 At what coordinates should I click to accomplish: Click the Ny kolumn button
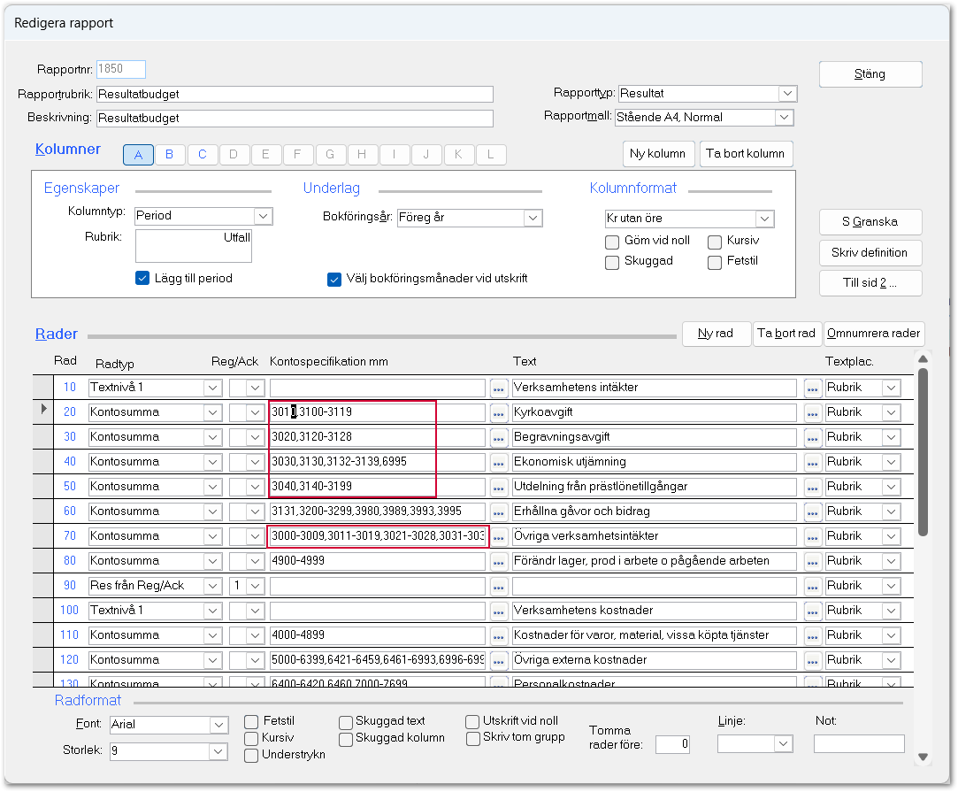click(657, 154)
